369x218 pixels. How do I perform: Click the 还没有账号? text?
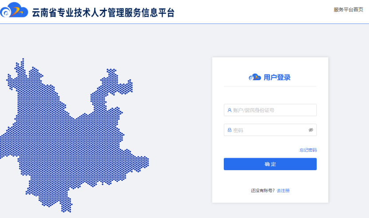pos(263,191)
